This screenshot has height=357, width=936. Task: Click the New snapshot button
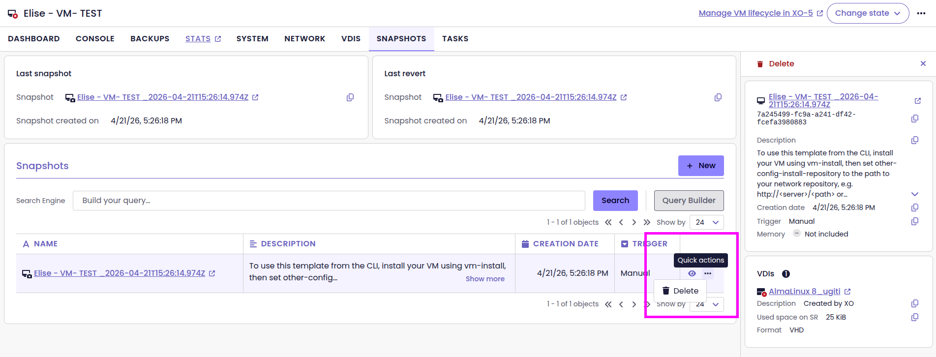[x=700, y=166]
